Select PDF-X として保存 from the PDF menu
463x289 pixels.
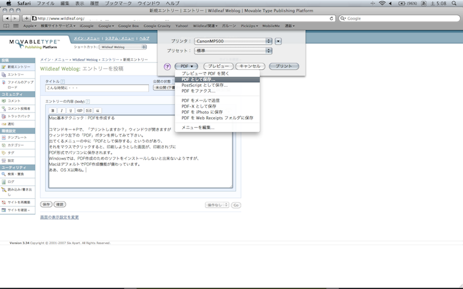pos(217,106)
